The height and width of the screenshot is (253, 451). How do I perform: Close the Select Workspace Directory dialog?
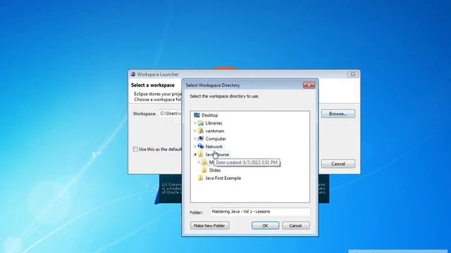[309, 85]
